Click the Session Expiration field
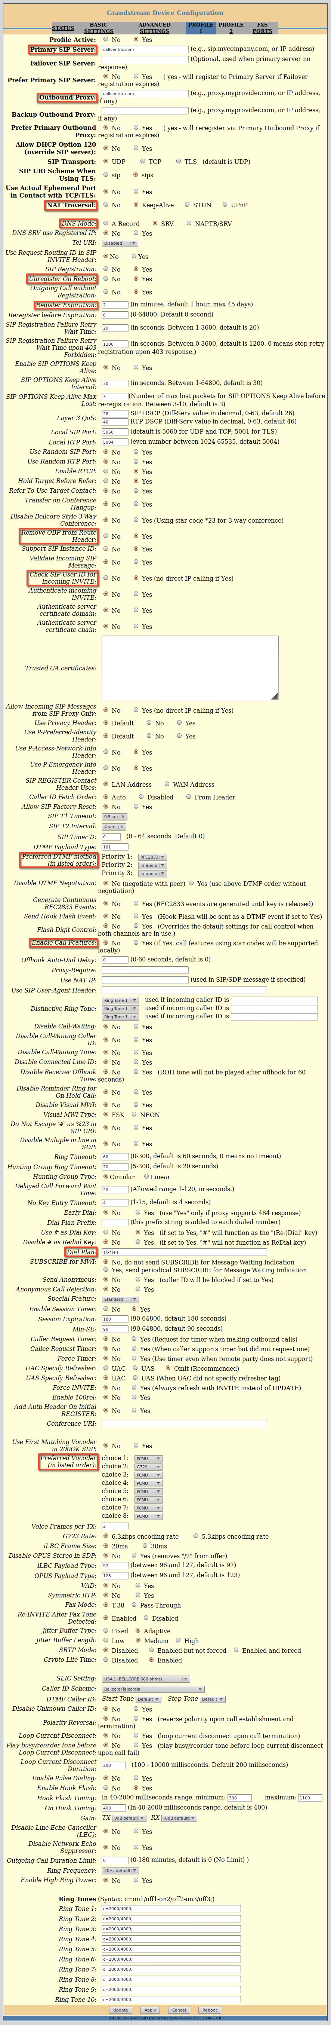 115,1319
